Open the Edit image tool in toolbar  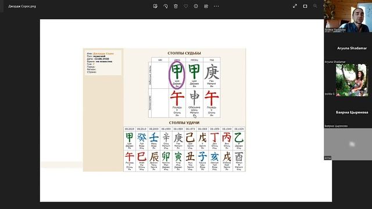(155, 6)
